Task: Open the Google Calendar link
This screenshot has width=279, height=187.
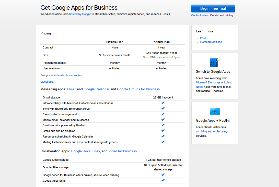Action: [x=96, y=89]
